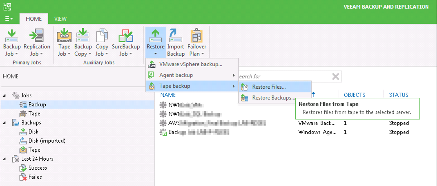
Task: Select Backups node in tree
Action: pyautogui.click(x=31, y=123)
